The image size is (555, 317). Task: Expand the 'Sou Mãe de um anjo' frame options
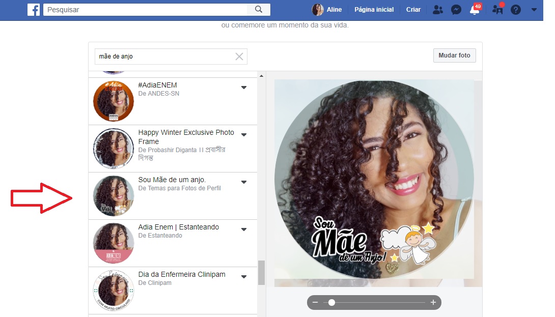pyautogui.click(x=244, y=182)
